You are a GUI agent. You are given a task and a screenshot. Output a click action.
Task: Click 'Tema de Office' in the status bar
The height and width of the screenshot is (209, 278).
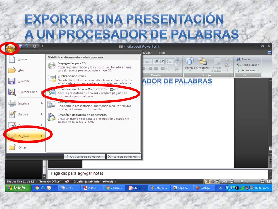tap(50, 181)
